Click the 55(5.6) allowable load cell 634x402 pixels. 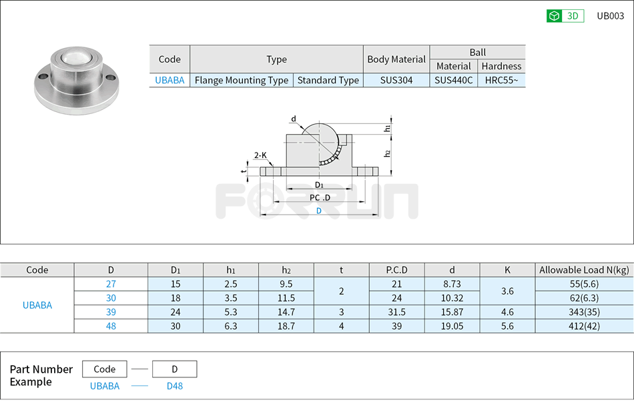tap(584, 284)
